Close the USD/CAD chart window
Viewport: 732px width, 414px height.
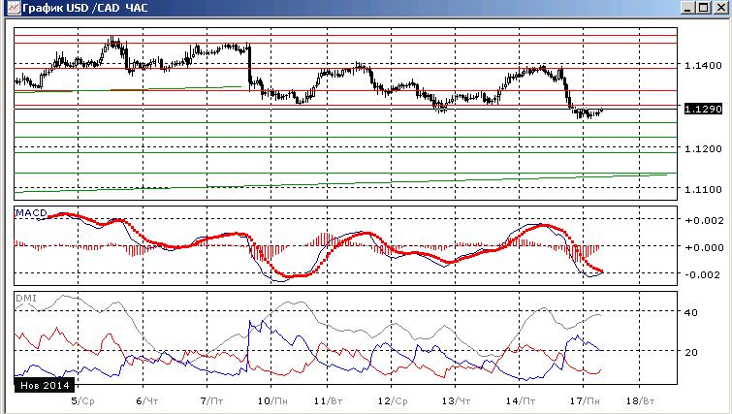click(720, 8)
